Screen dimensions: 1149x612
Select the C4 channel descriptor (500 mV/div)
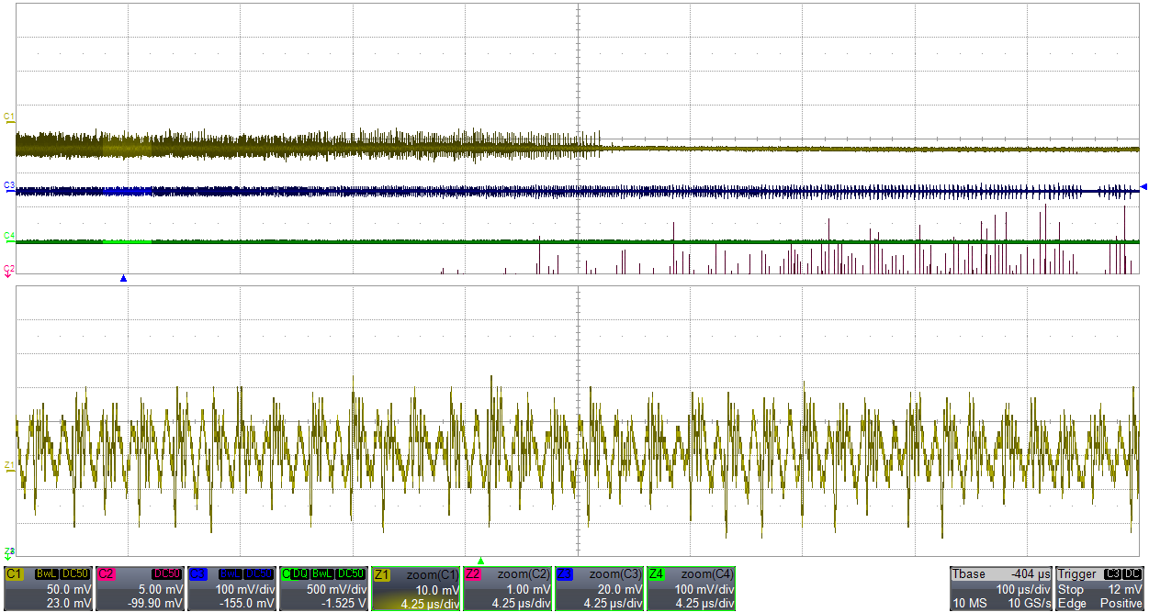[x=323, y=588]
